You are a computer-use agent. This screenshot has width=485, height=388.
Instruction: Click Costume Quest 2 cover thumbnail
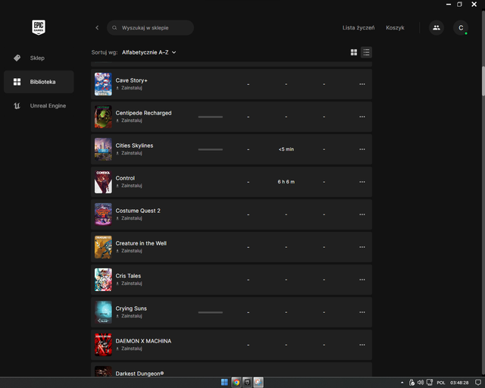point(103,214)
